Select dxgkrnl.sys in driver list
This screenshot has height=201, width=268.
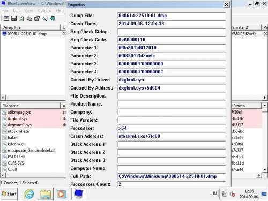[17, 118]
